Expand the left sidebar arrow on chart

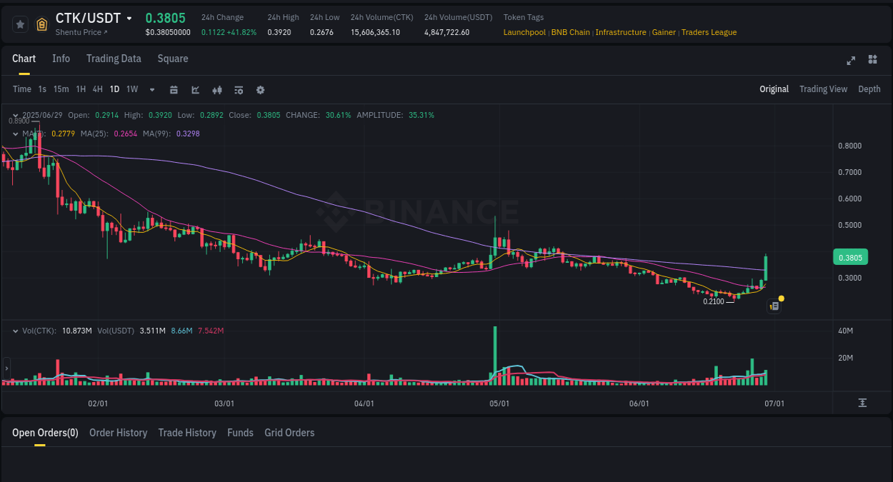6,368
